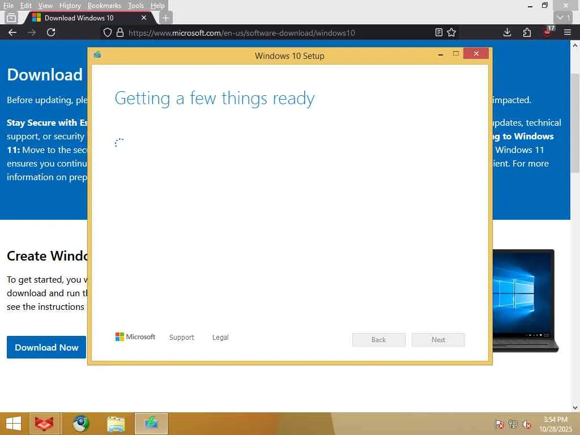Image resolution: width=580 pixels, height=435 pixels.
Task: Open the browser downloads panel
Action: 507,32
